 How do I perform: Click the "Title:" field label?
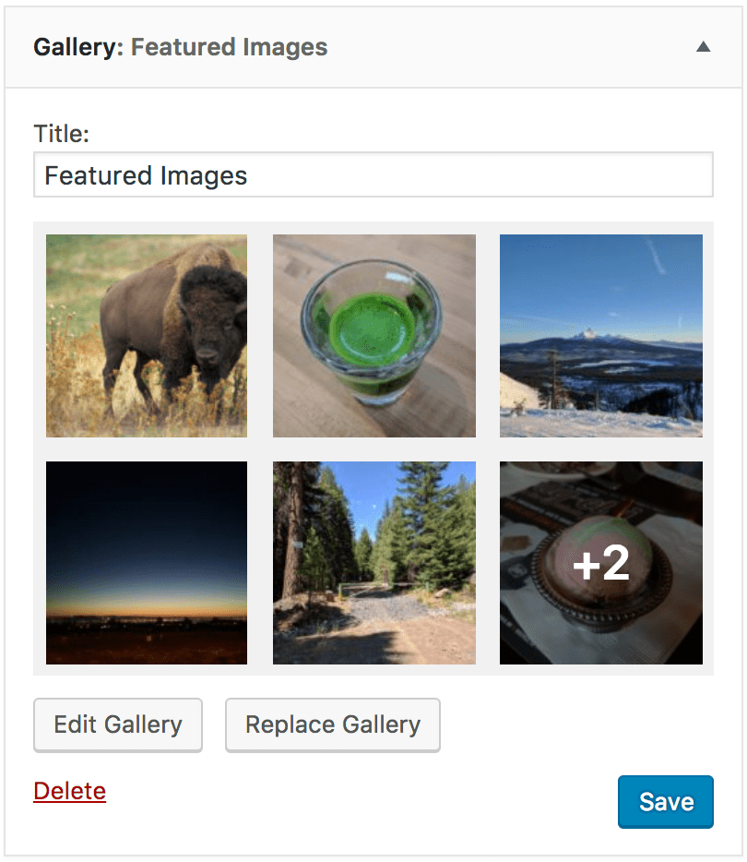coord(61,134)
